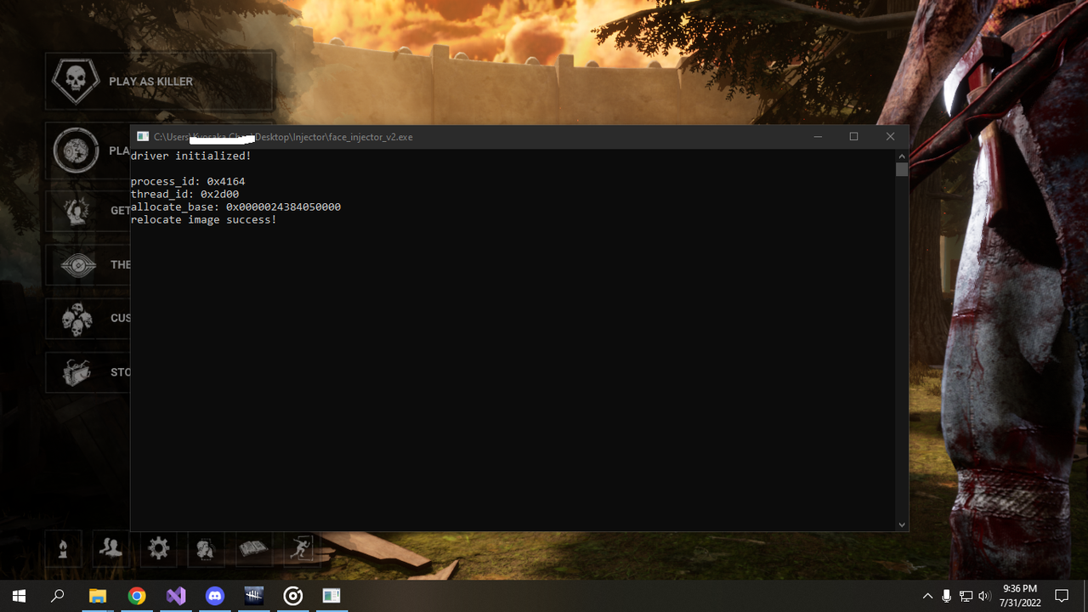
Task: Open the Windows Start menu
Action: tap(20, 596)
